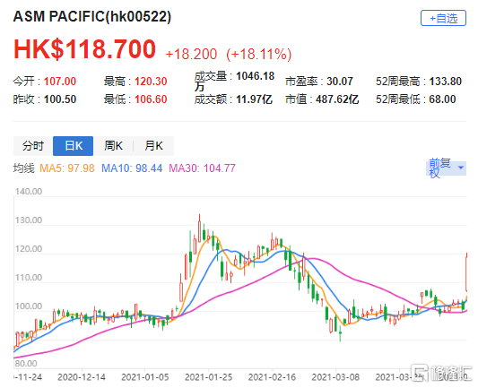Image resolution: width=478 pixels, height=388 pixels.
Task: Click the 2021-03-08 date axis label
Action: click(x=335, y=377)
